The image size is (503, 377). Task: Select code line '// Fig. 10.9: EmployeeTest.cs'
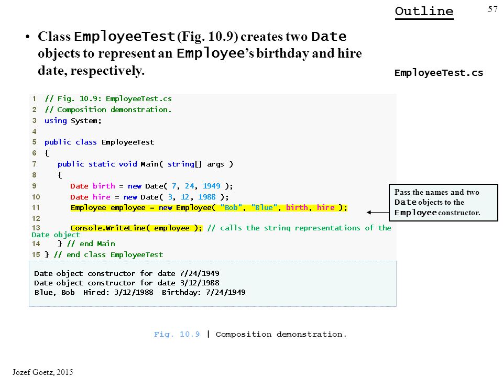pos(108,99)
